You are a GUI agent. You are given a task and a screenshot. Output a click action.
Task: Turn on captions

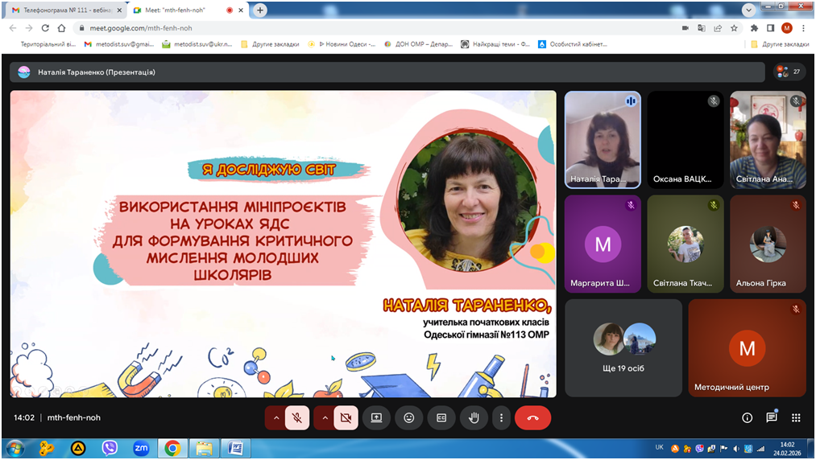coord(441,418)
